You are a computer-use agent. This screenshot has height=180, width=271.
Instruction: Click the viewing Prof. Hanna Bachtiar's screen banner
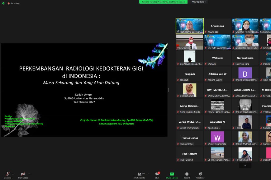(x=163, y=2)
